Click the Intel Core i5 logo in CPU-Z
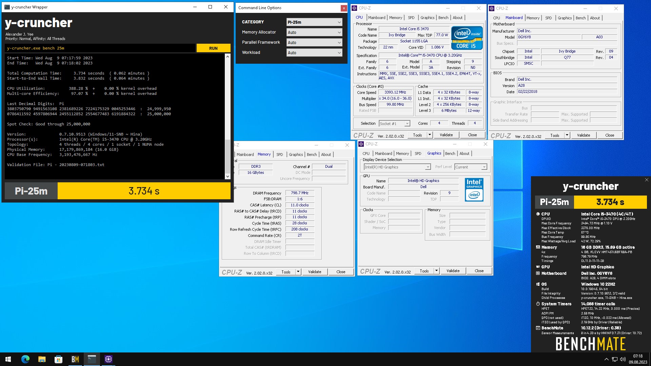This screenshot has height=366, width=651. click(x=467, y=38)
